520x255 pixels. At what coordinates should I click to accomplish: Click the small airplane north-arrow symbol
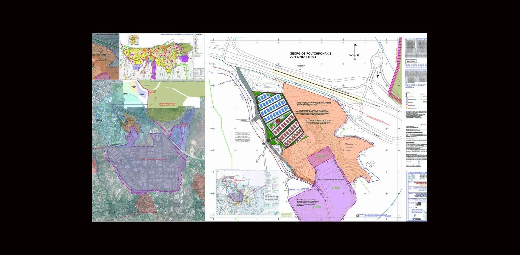pos(378,75)
